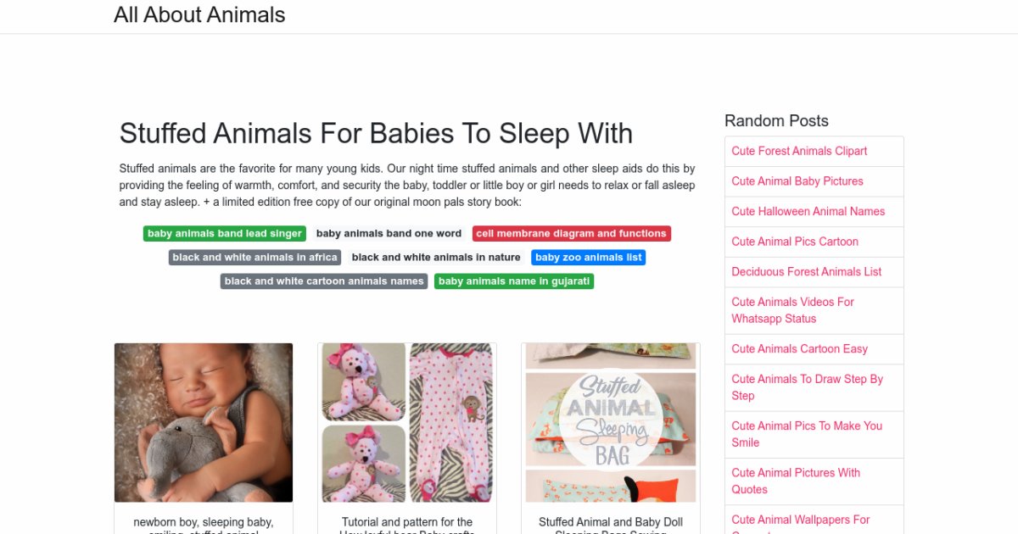
Task: Open the baby animals name in gujarati tag
Action: (514, 281)
